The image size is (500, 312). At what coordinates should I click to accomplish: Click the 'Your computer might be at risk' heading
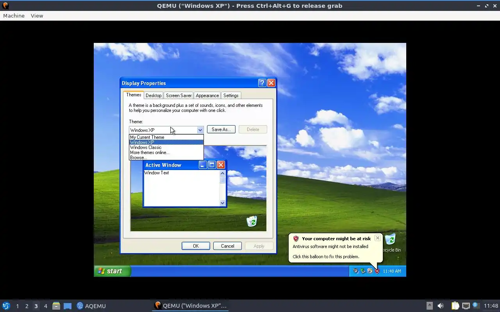click(336, 239)
